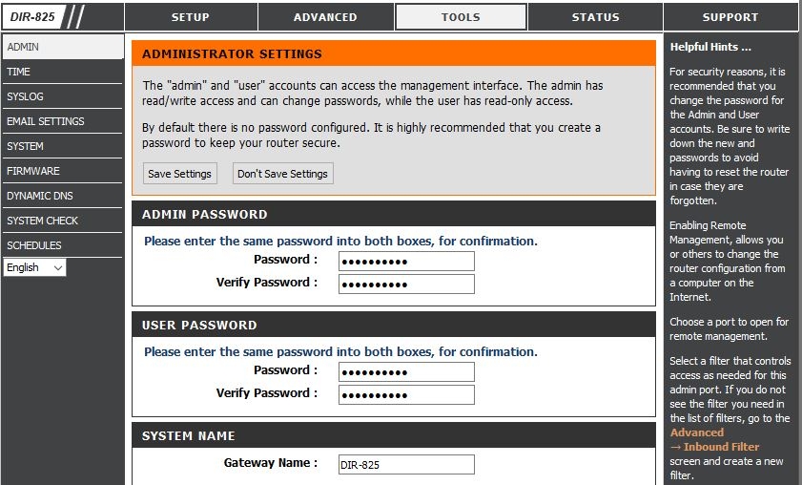Go to the System page
The image size is (802, 485).
[x=25, y=146]
